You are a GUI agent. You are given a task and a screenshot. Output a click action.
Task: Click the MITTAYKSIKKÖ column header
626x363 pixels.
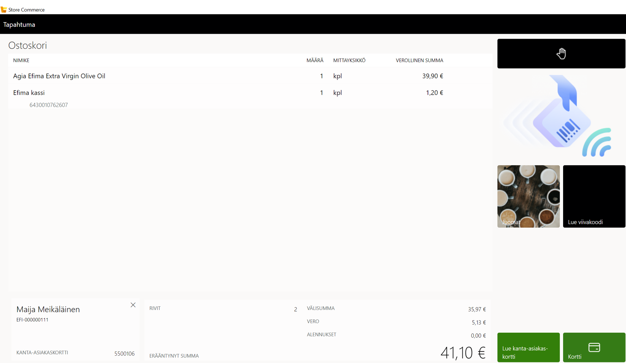(x=349, y=60)
